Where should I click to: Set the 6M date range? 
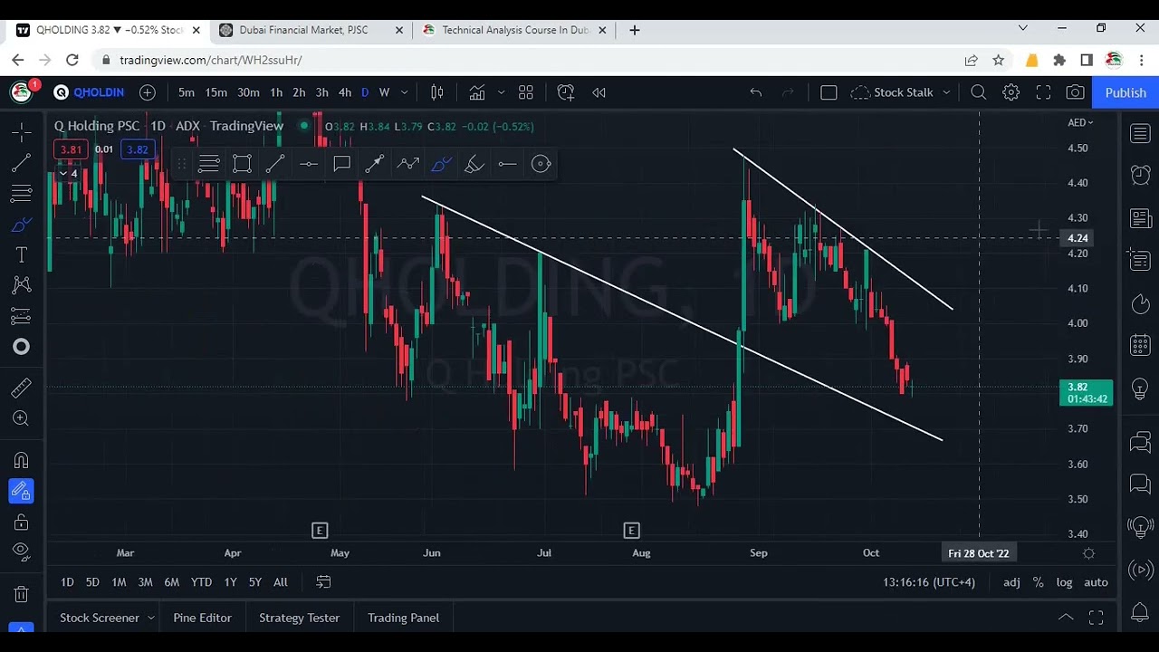[x=171, y=582]
